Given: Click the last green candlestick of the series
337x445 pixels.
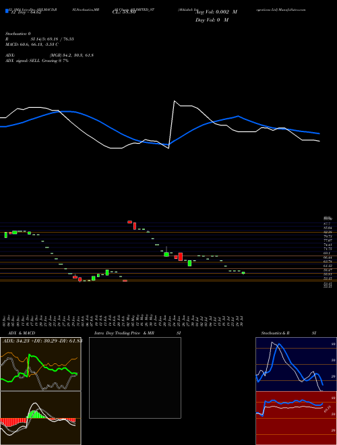Looking at the screenshot, I should [x=243, y=273].
